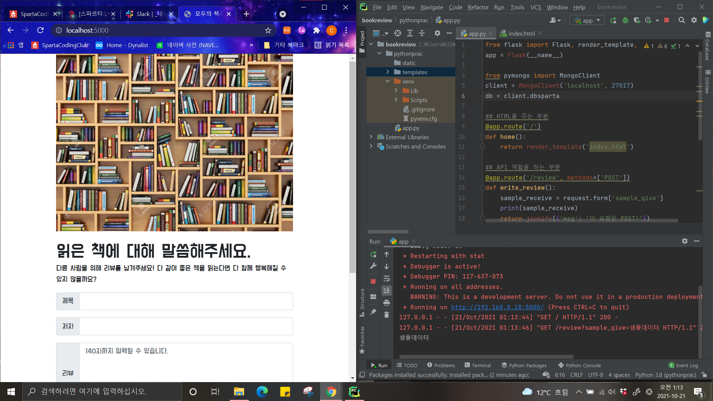Toggle Pin Tab in the Run panel
The height and width of the screenshot is (401, 713).
tap(373, 312)
